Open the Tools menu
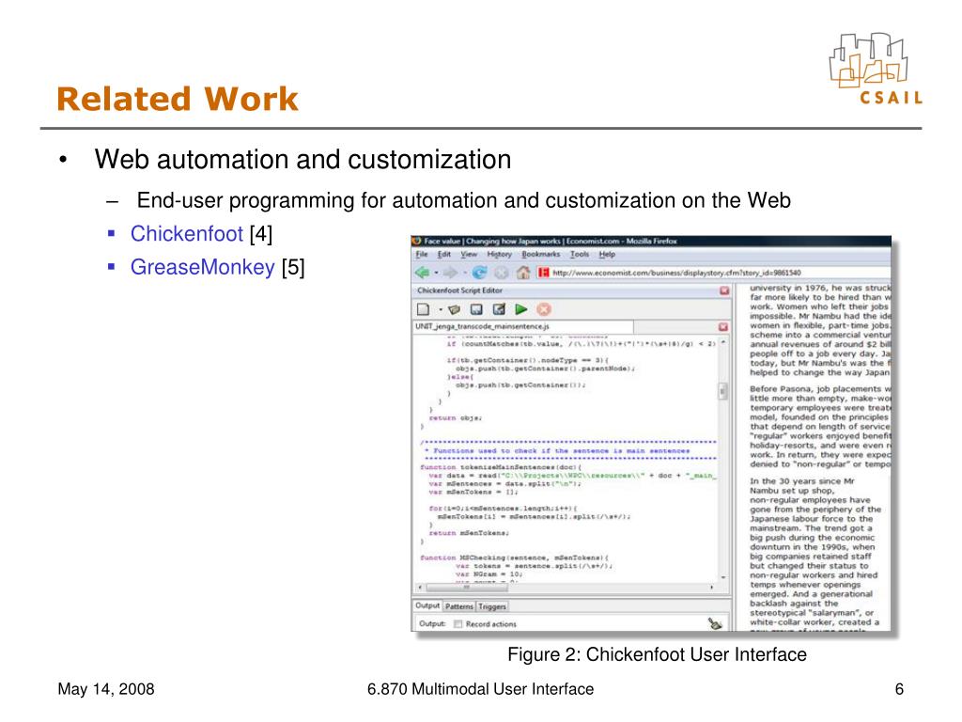The height and width of the screenshot is (722, 962). (579, 254)
